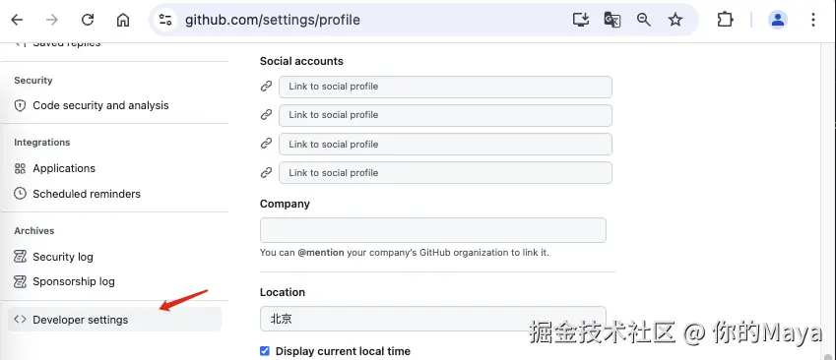The width and height of the screenshot is (836, 360).
Task: Open the Applications settings page
Action: tap(64, 168)
